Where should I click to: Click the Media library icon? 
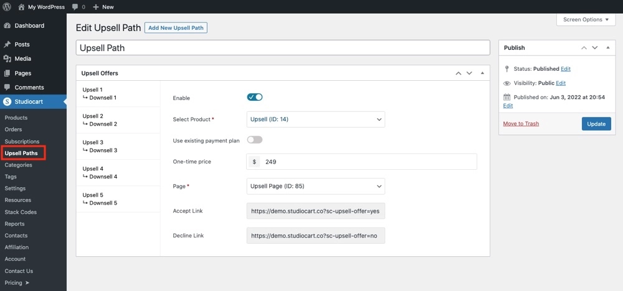tap(7, 58)
